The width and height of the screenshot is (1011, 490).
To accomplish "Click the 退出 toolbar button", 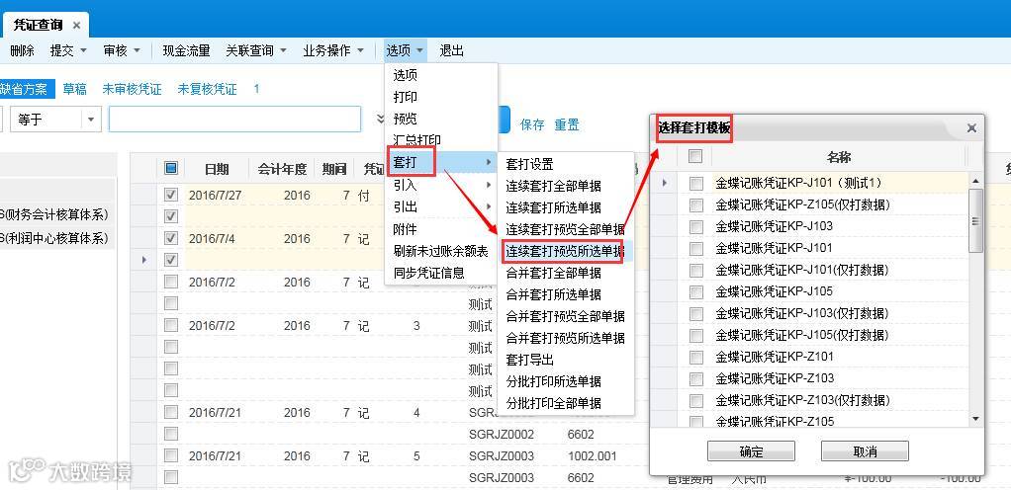I will (x=452, y=50).
